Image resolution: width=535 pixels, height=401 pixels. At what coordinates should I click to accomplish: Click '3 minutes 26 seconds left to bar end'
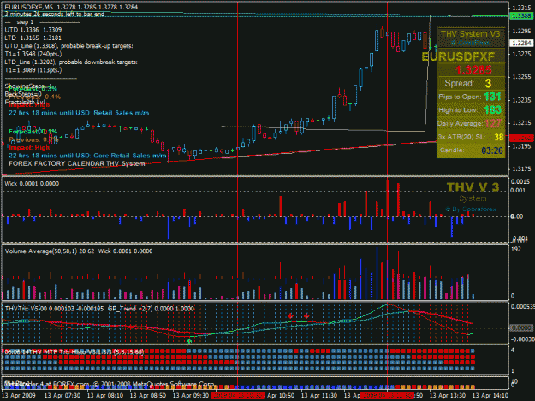[x=55, y=15]
